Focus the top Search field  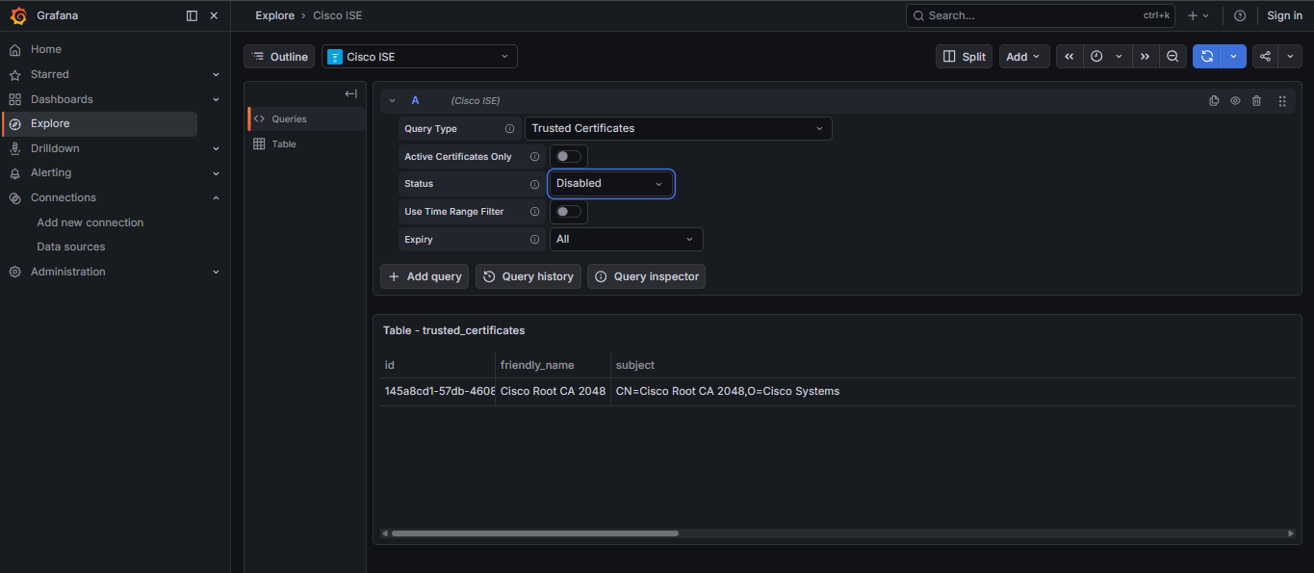pos(1041,15)
